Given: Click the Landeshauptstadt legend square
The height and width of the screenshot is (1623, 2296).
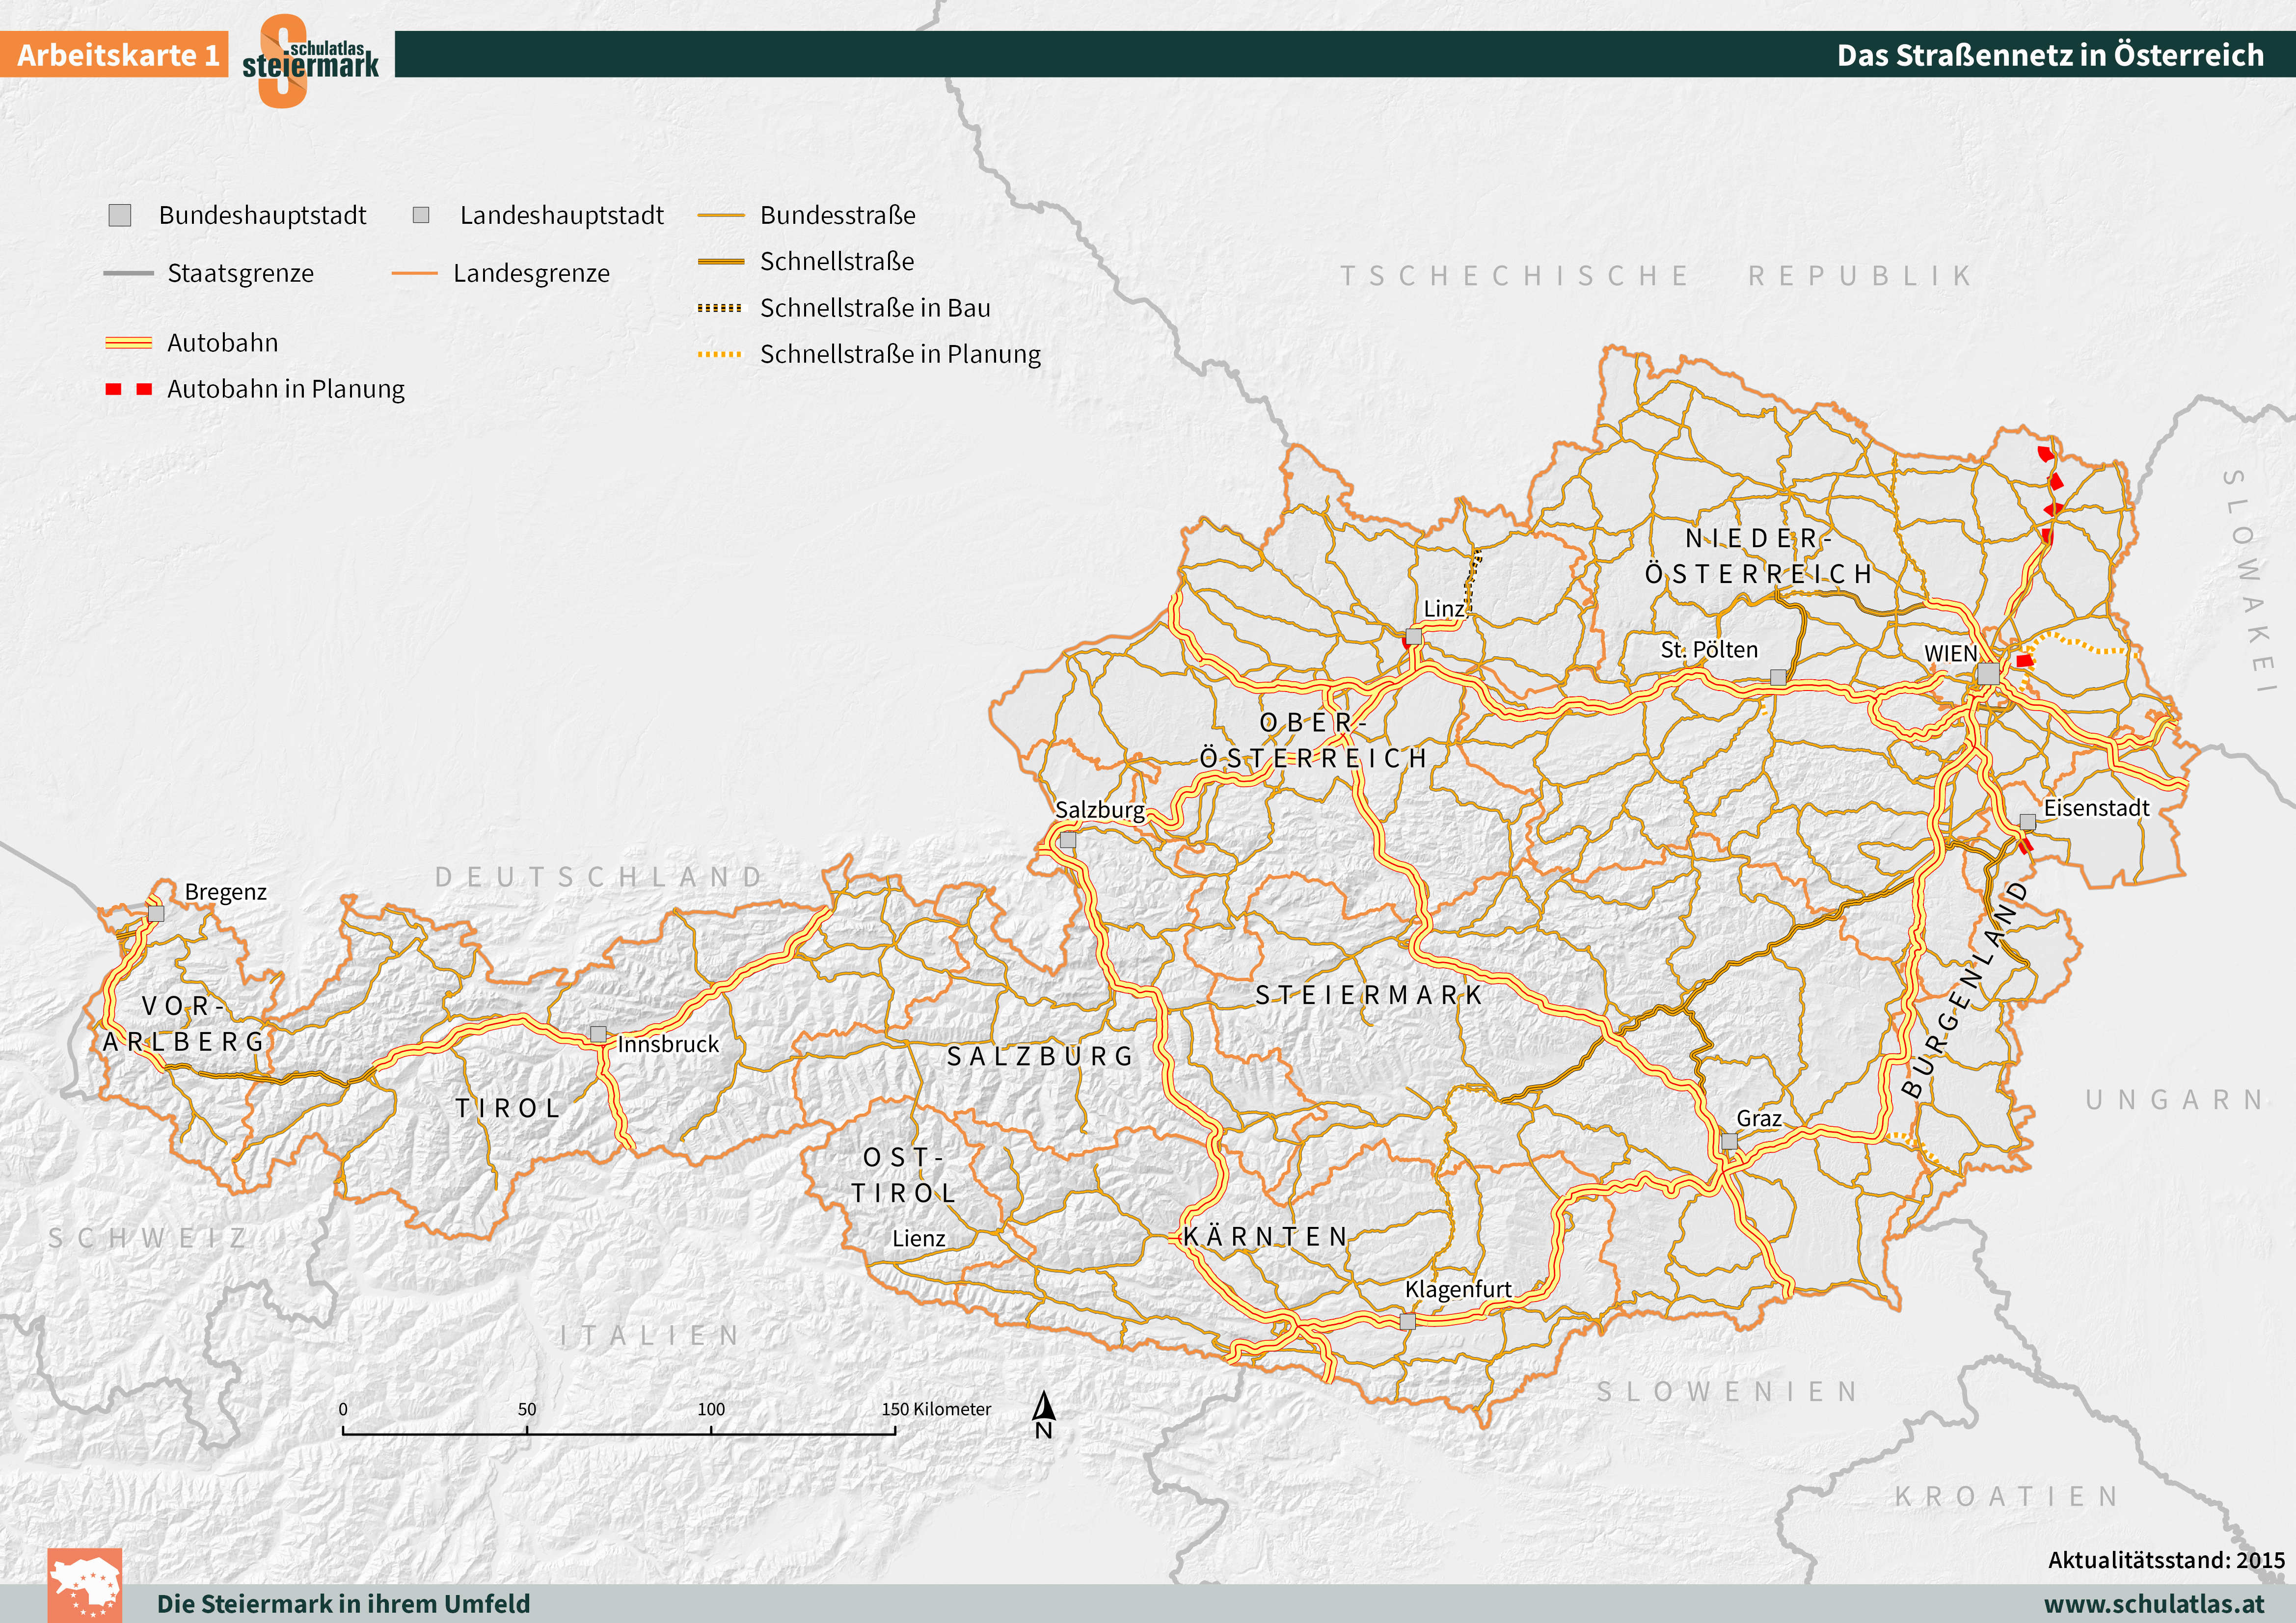Looking at the screenshot, I should pos(421,215).
